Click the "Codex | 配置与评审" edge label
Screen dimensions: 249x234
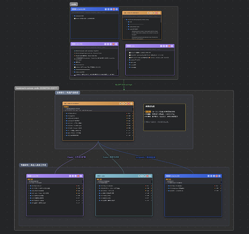click(x=111, y=157)
